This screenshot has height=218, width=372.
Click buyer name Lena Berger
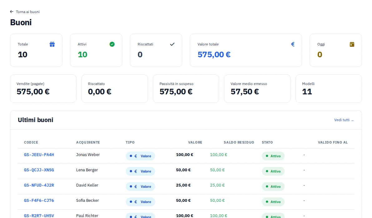[x=87, y=170]
